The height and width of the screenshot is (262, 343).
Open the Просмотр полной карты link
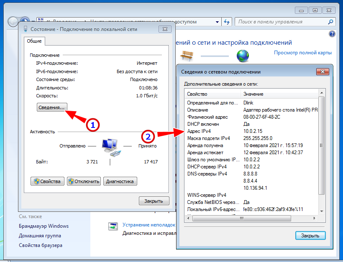[x=302, y=53]
